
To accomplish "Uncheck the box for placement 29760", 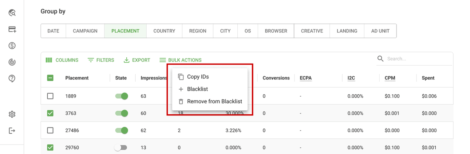I will click(50, 147).
